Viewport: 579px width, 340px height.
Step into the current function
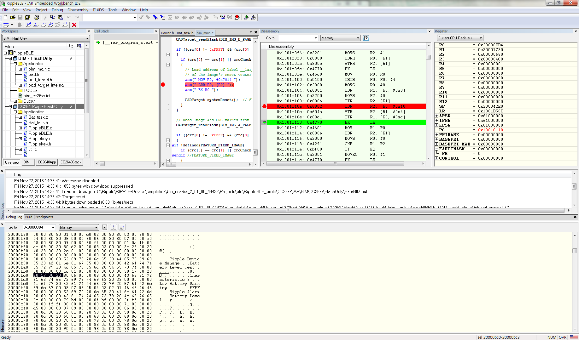tap(36, 25)
